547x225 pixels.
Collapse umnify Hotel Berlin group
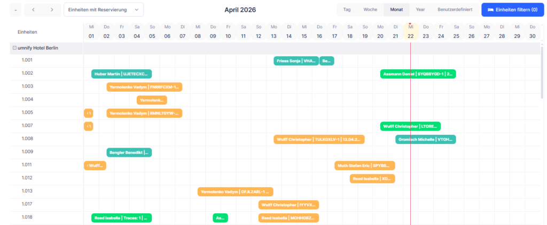pos(14,48)
